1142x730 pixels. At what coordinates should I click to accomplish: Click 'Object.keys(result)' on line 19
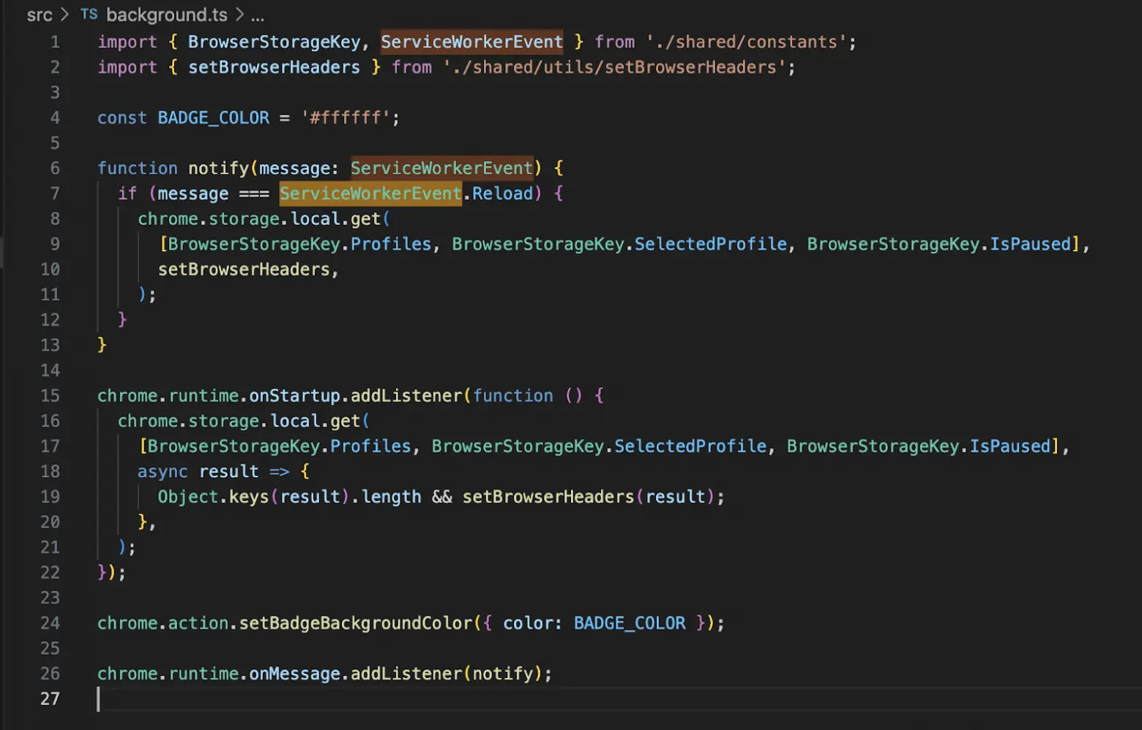point(254,497)
